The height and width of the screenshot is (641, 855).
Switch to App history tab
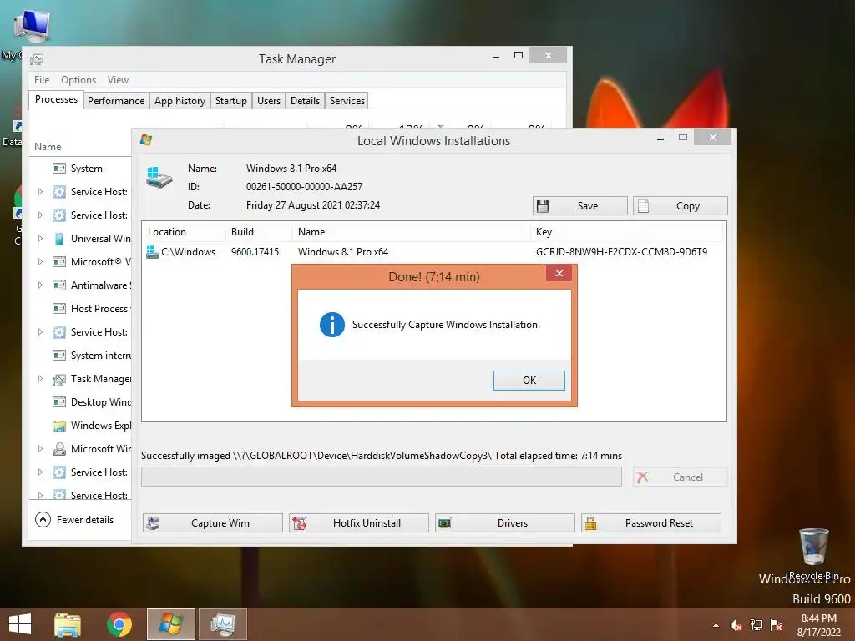(180, 101)
